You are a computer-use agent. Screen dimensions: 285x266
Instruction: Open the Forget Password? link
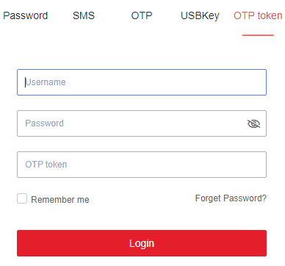pyautogui.click(x=231, y=198)
